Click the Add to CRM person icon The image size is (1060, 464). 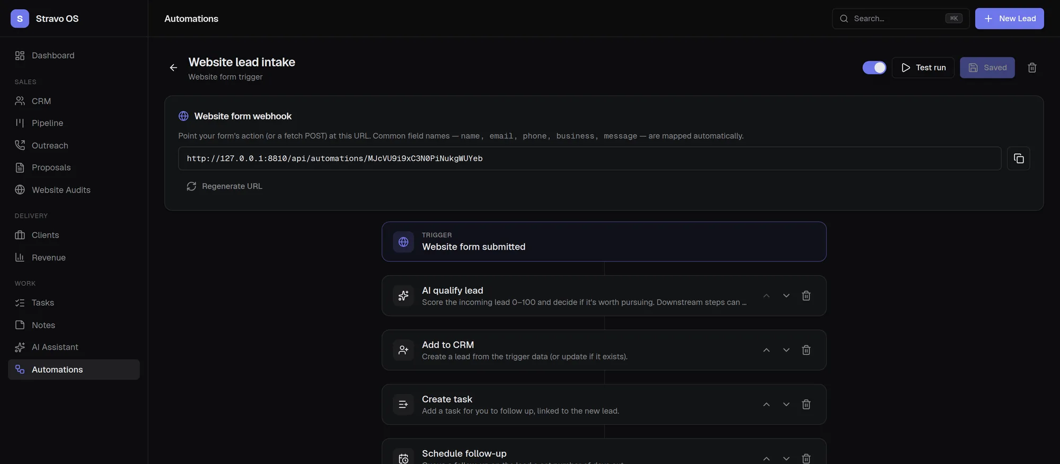[x=403, y=350]
